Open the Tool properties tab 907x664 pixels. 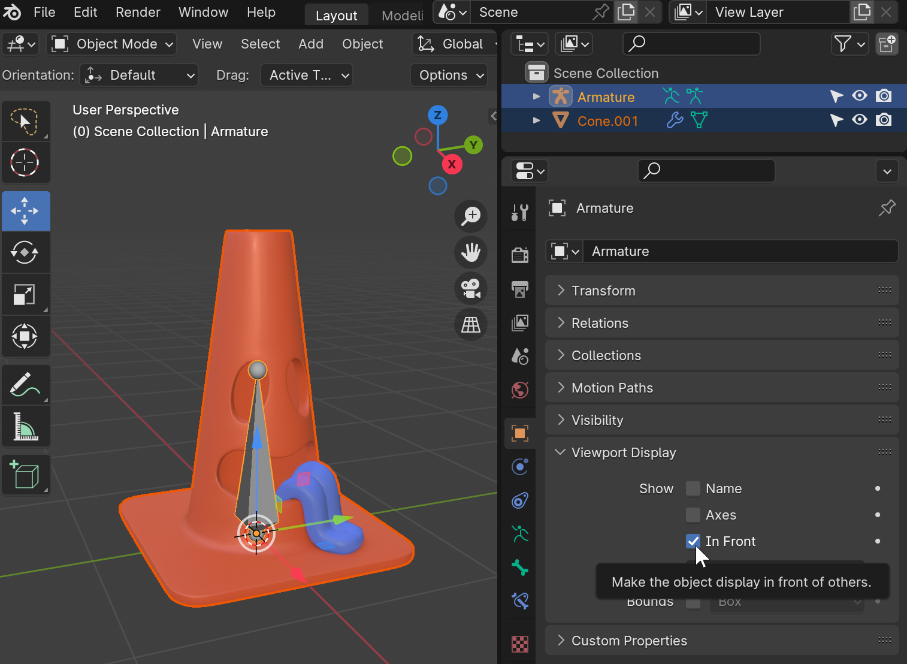coord(520,212)
